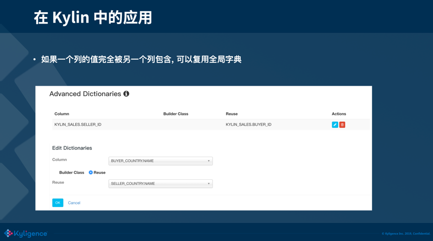Click the Builder Class table header

(x=175, y=114)
